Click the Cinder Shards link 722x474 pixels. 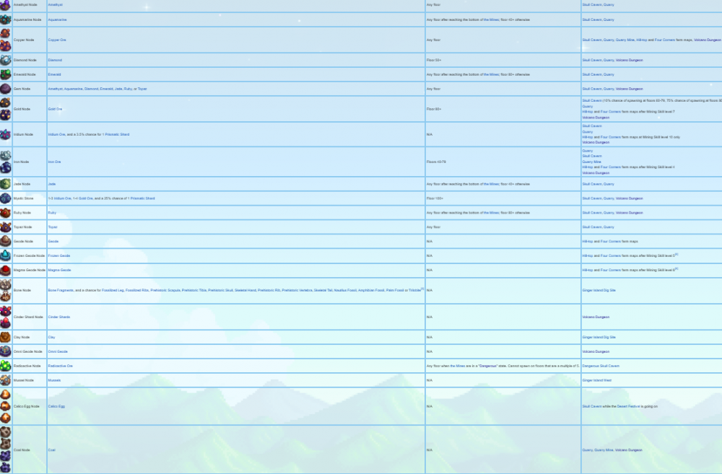coord(58,317)
